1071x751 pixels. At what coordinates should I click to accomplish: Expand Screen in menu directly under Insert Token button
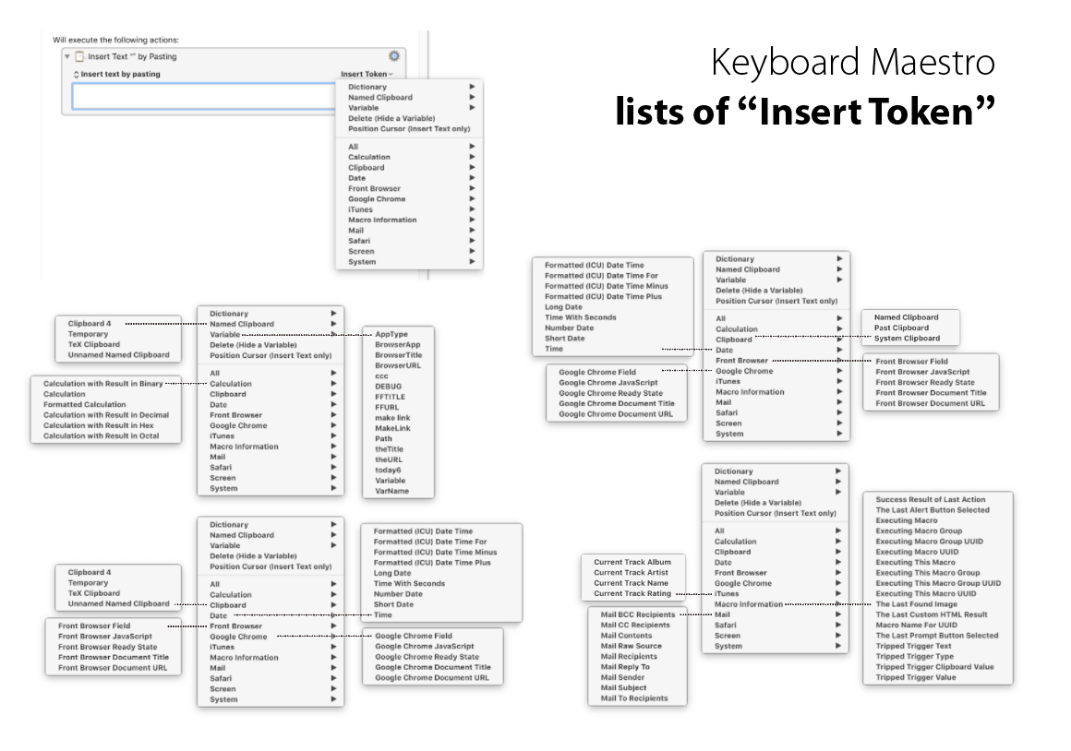tap(410, 251)
